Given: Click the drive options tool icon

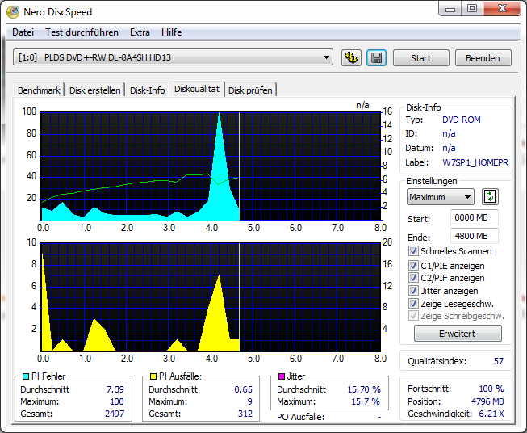Looking at the screenshot, I should point(351,58).
